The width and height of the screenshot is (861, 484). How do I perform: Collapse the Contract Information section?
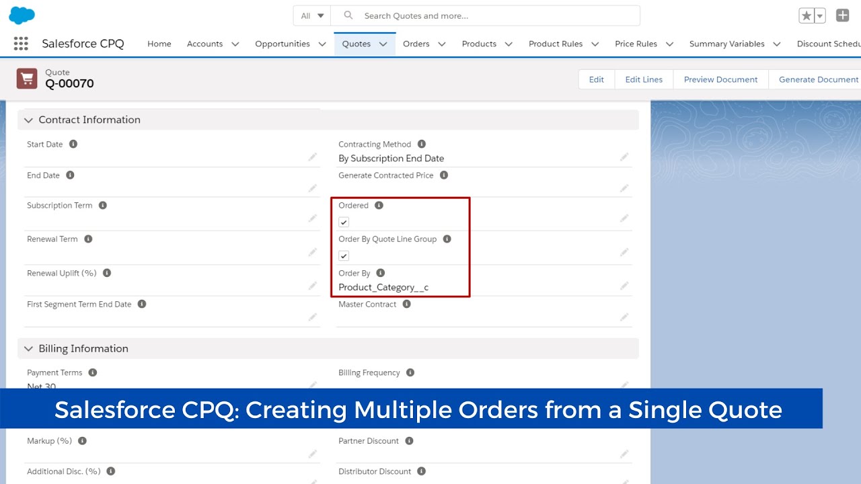click(28, 120)
